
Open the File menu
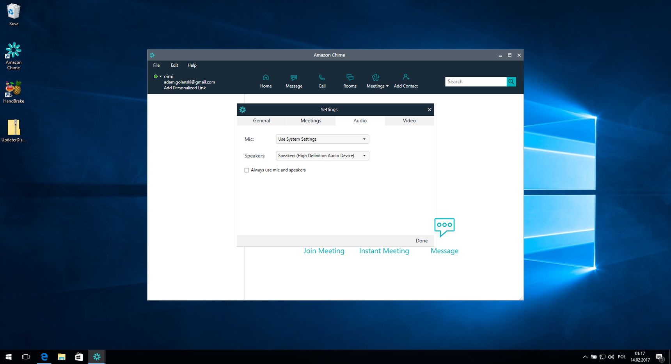pos(156,65)
